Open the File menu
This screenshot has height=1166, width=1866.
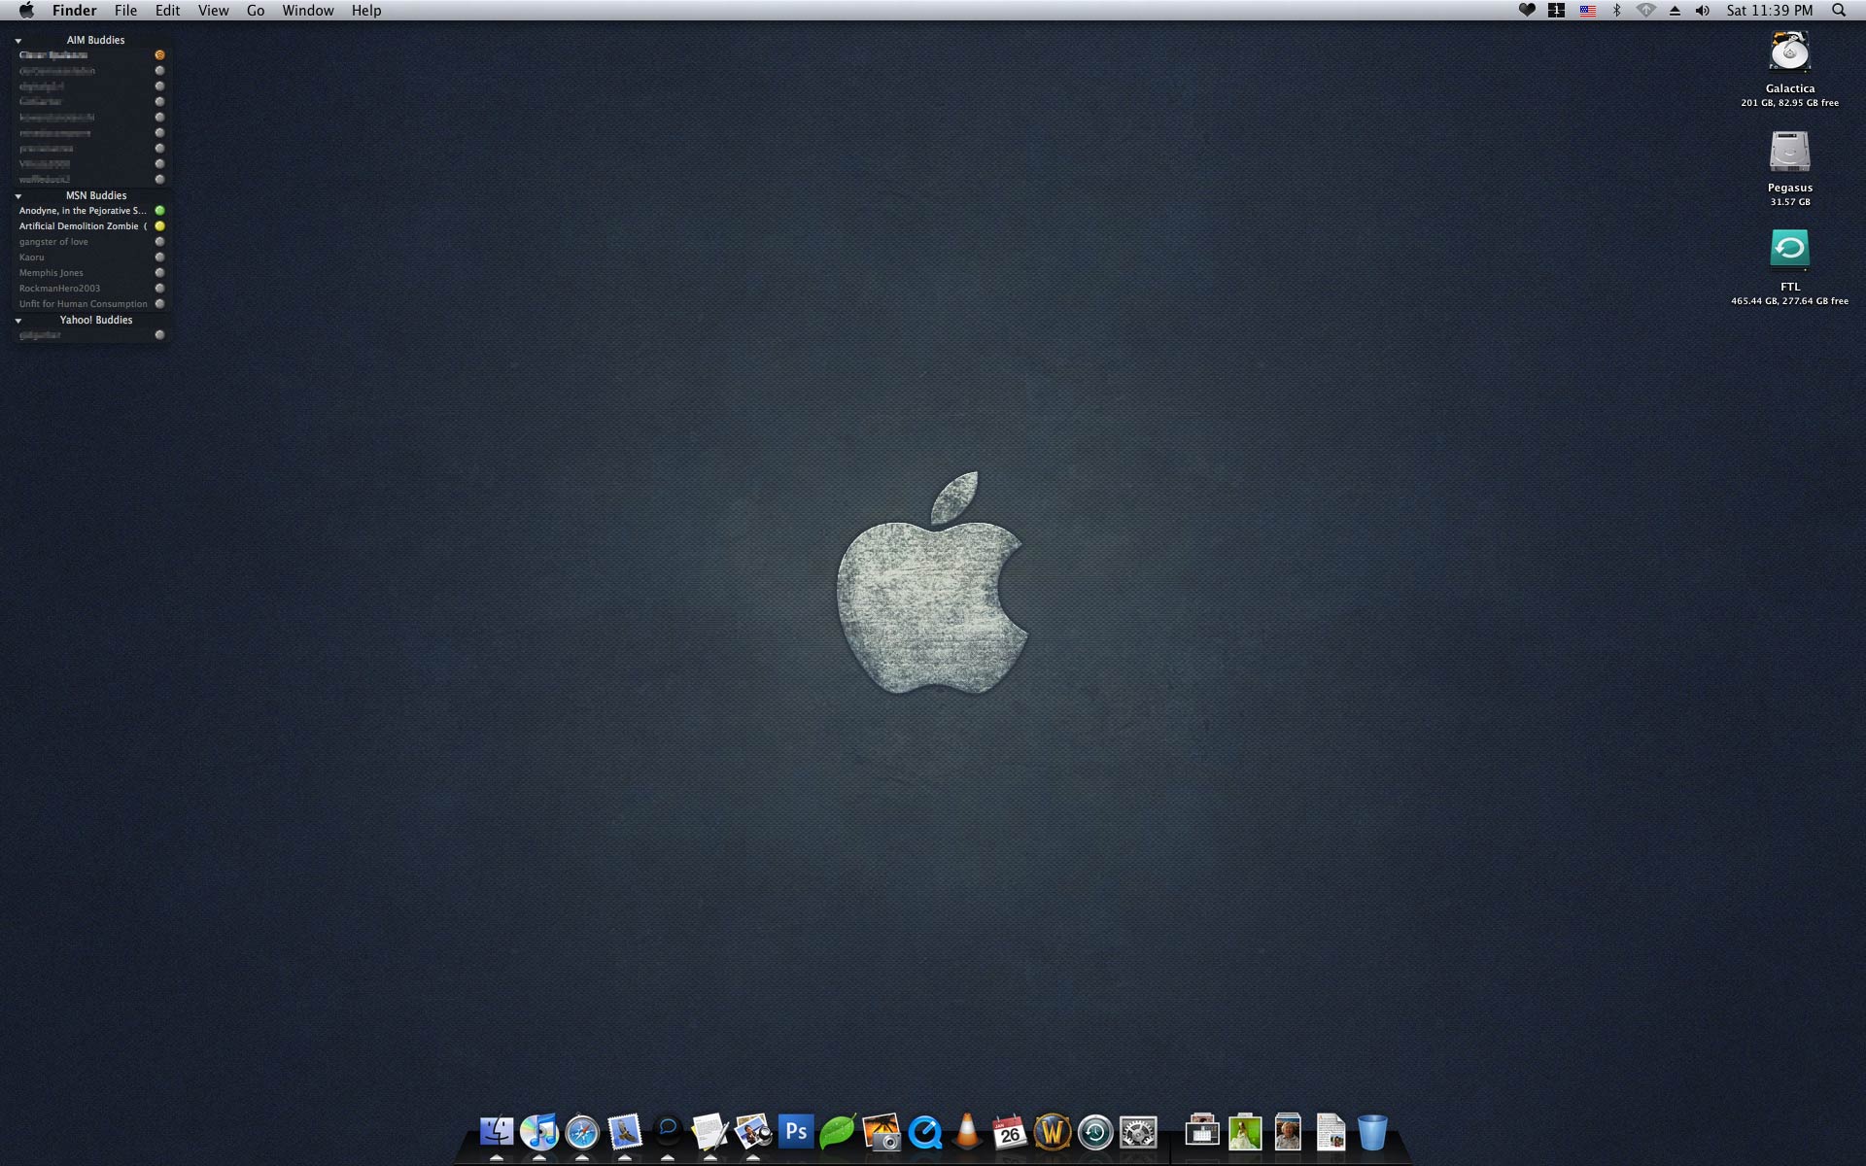point(125,10)
